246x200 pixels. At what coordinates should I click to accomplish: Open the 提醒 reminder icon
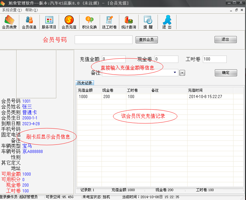[x=148, y=22]
